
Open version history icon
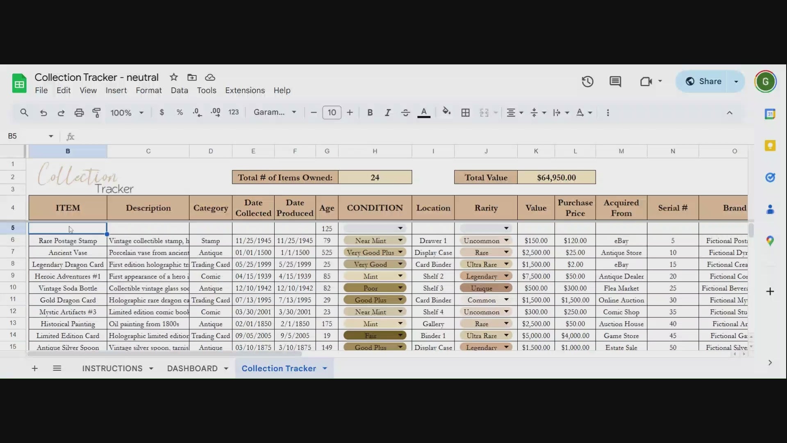point(587,82)
